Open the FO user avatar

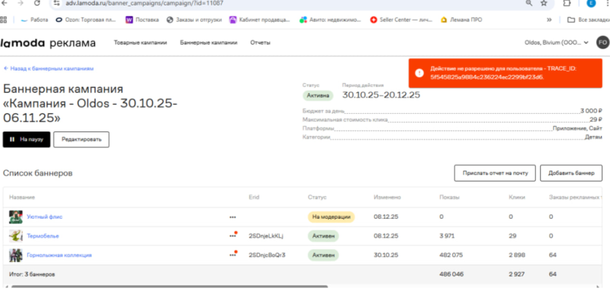coord(603,42)
